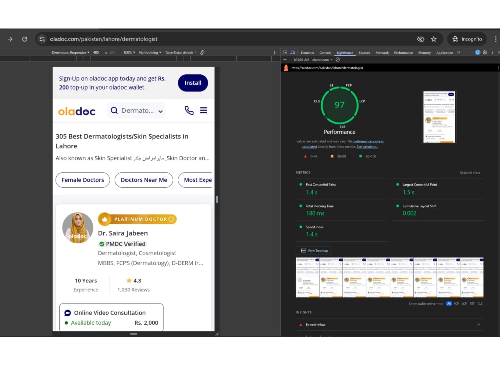This screenshot has width=502, height=376.
Task: Open the Save-Data default dropdown
Action: point(181,53)
